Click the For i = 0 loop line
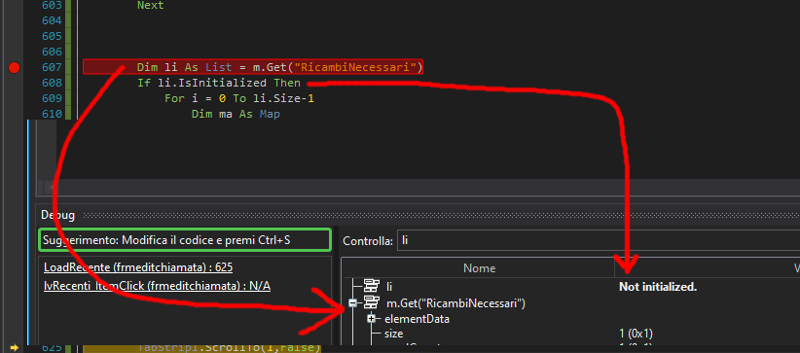Viewport: 800px width, 353px height. click(238, 98)
